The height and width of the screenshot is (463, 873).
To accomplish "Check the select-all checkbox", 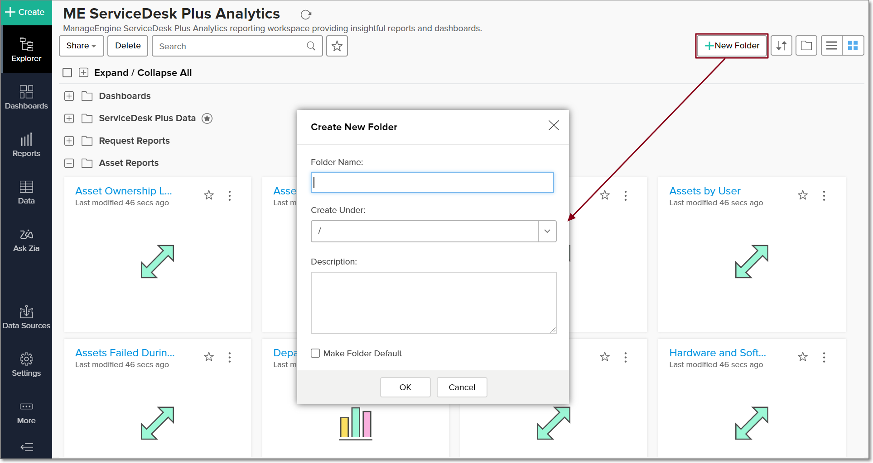I will 68,73.
